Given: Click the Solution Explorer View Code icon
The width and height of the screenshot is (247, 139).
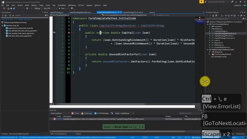Looking at the screenshot, I should click(x=239, y=15).
